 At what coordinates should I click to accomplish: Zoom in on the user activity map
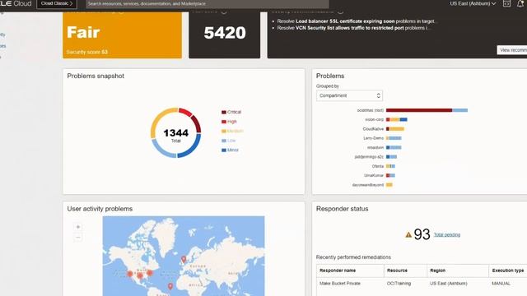click(78, 227)
